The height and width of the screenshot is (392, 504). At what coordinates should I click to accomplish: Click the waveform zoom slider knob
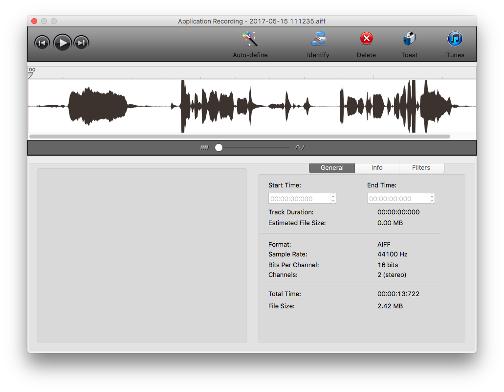219,148
